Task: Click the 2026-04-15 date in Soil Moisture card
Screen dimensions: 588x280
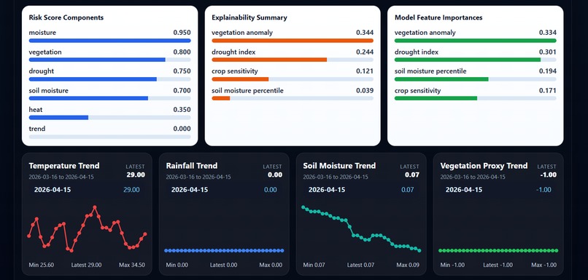Action: point(327,190)
